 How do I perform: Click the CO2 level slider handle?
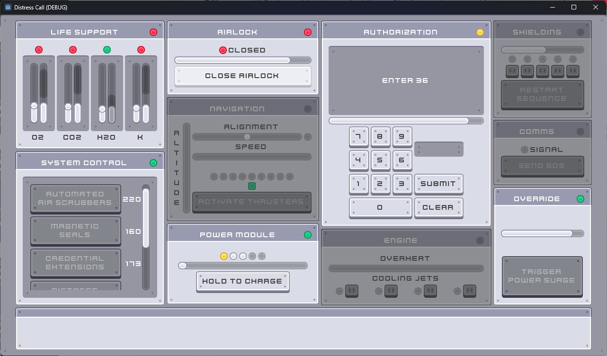pyautogui.click(x=68, y=107)
